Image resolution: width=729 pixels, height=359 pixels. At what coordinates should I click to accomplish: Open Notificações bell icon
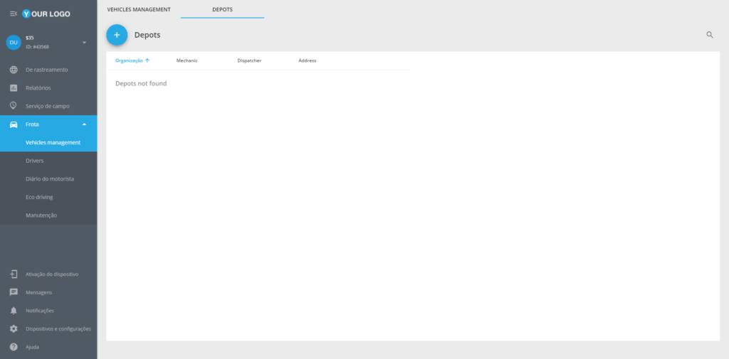14,310
